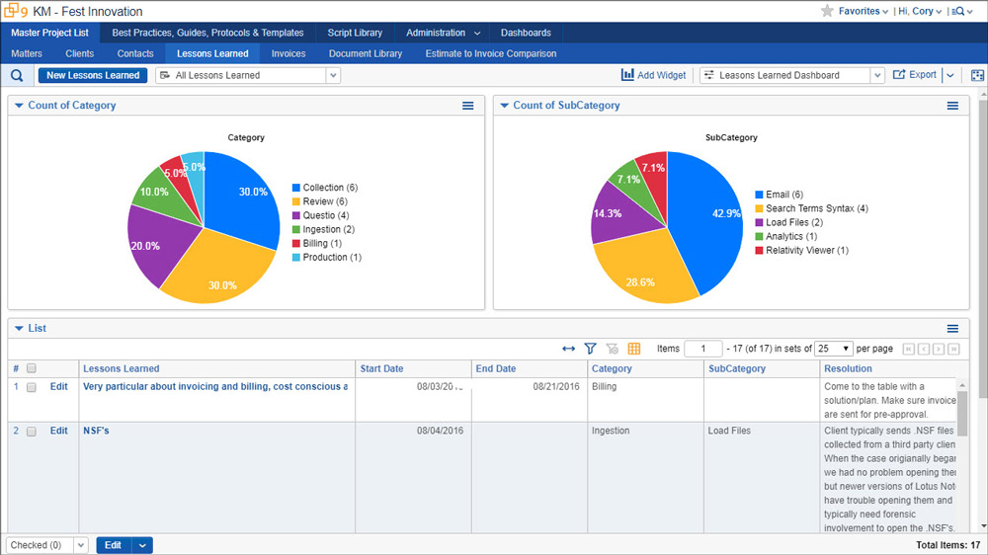Screen dimensions: 988x555
Task: Check the select-all checkbox in header
Action: (32, 368)
